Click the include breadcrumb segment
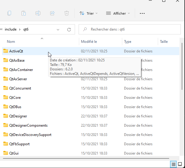The width and height of the screenshot is (185, 168). [x=11, y=29]
